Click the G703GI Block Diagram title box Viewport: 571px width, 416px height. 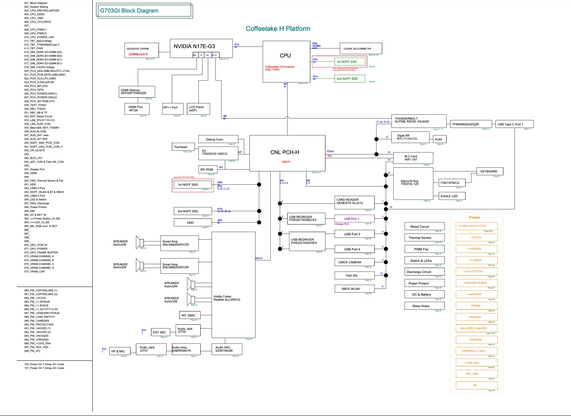145,11
